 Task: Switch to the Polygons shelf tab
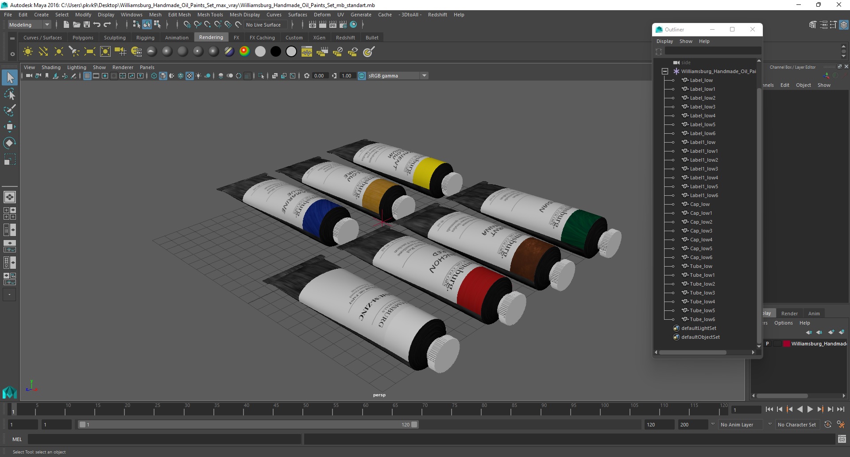[83, 38]
